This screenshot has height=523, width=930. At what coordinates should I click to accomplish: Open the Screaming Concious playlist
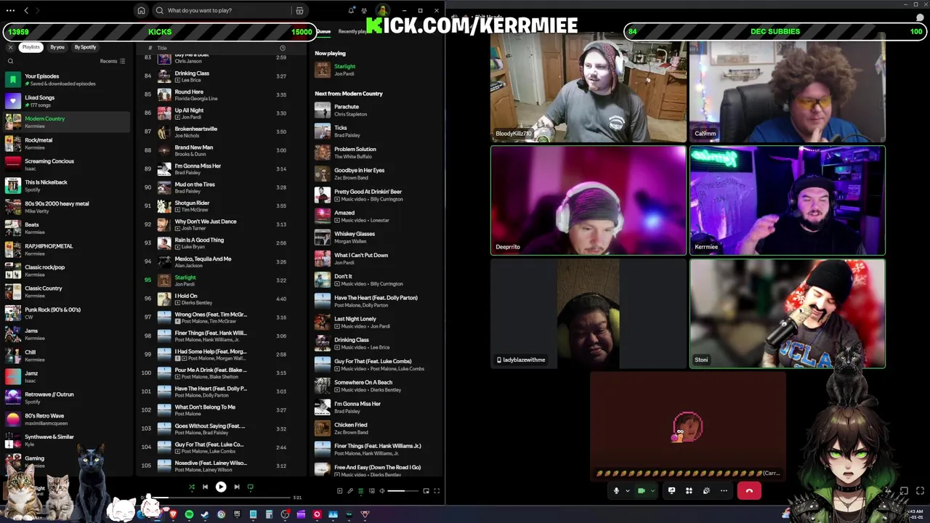pyautogui.click(x=67, y=164)
